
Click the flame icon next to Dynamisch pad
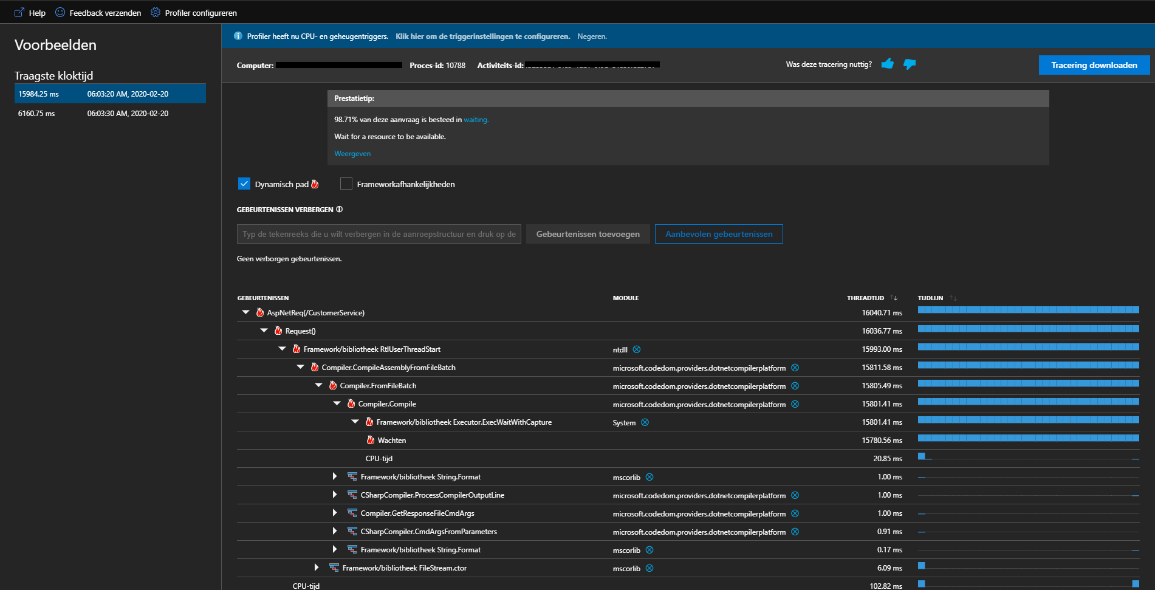click(315, 184)
